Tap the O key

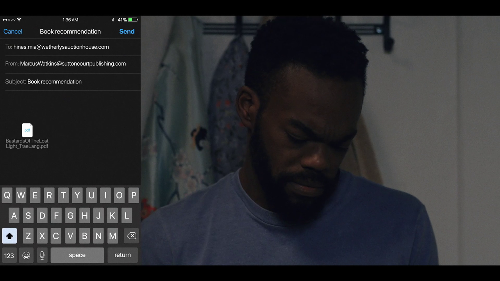120,196
